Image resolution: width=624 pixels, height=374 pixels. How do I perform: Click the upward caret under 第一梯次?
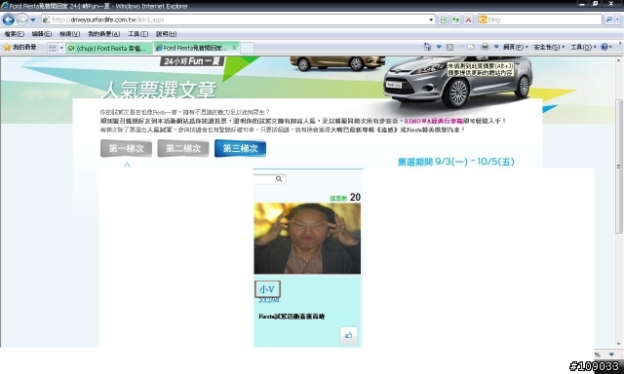(127, 165)
